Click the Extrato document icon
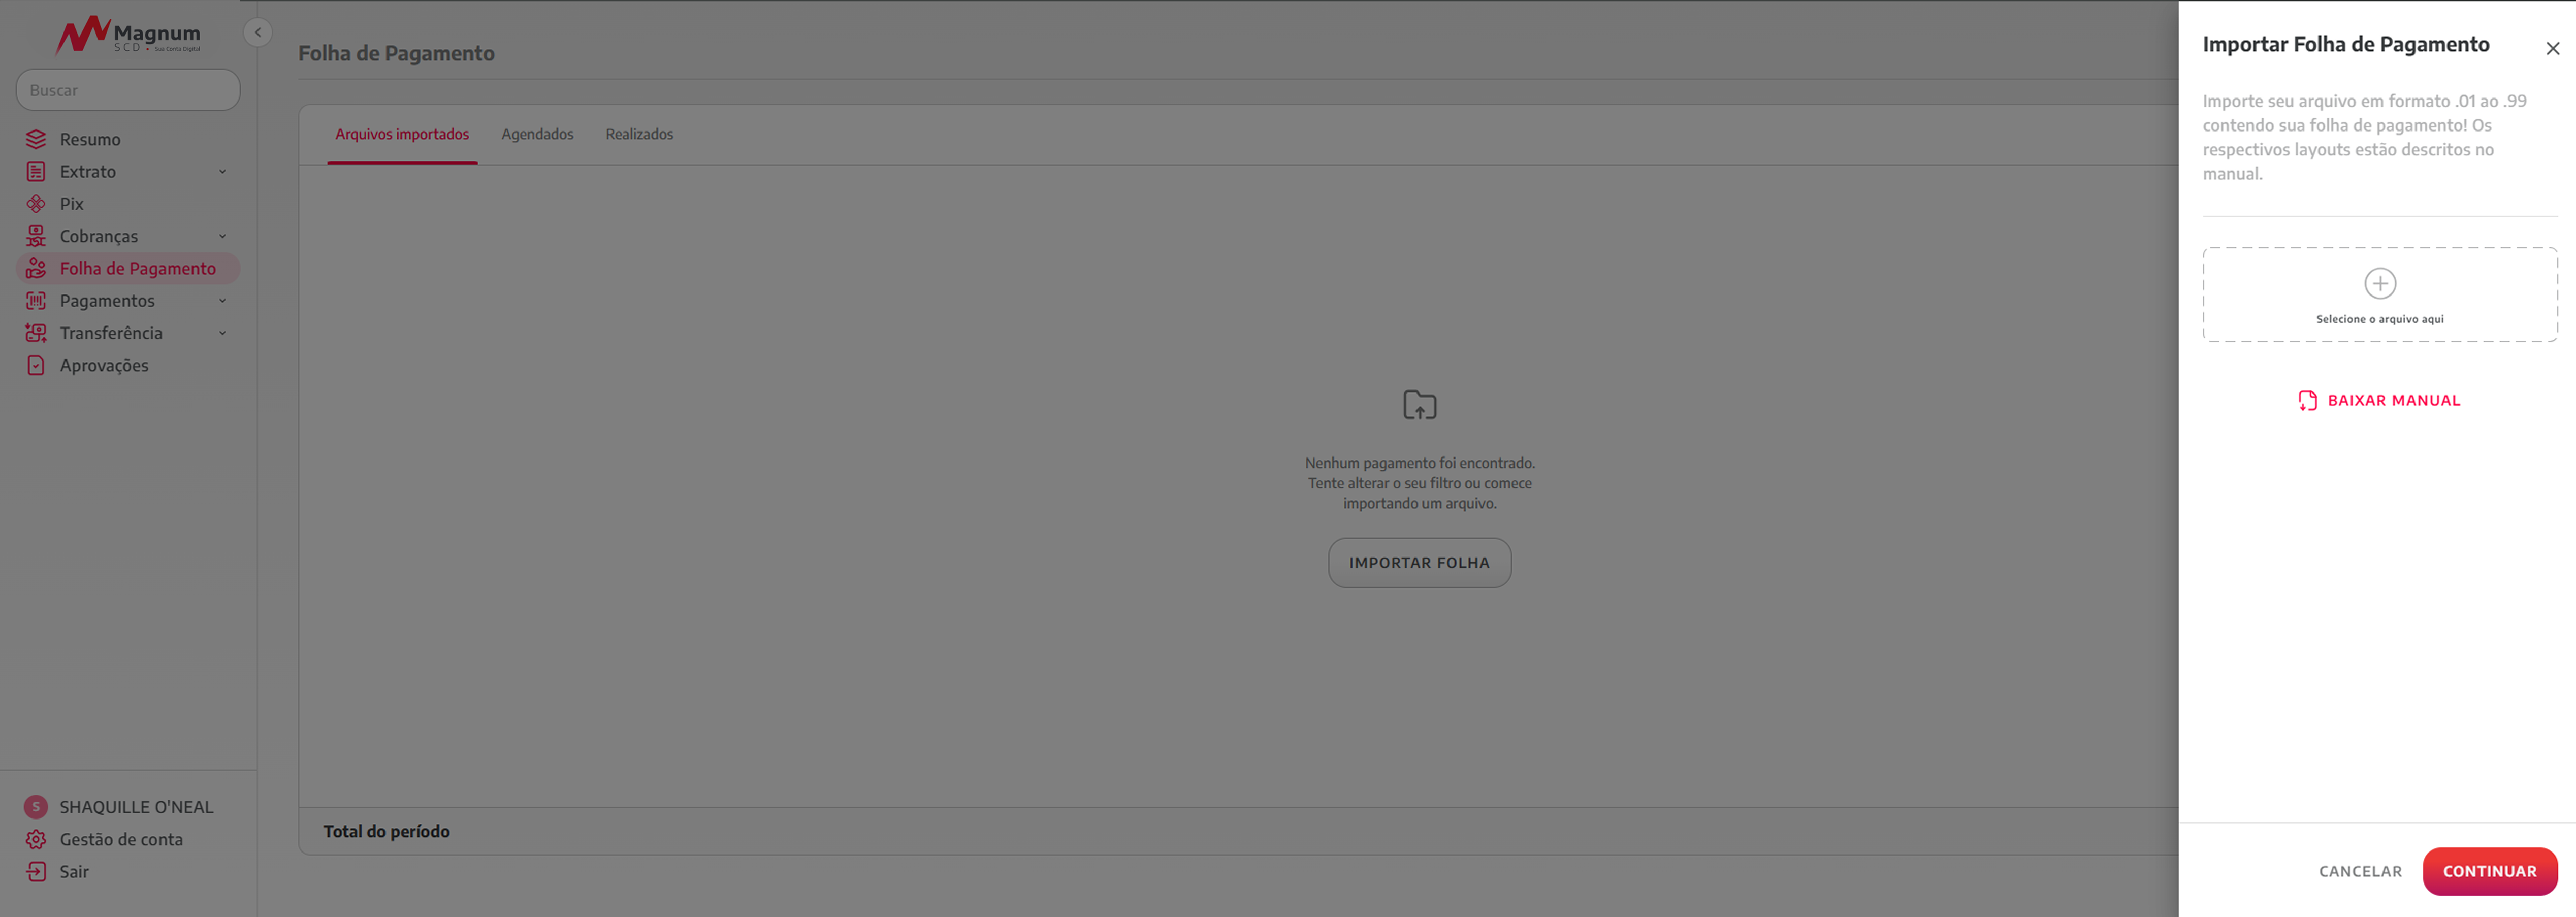The width and height of the screenshot is (2576, 917). (36, 172)
